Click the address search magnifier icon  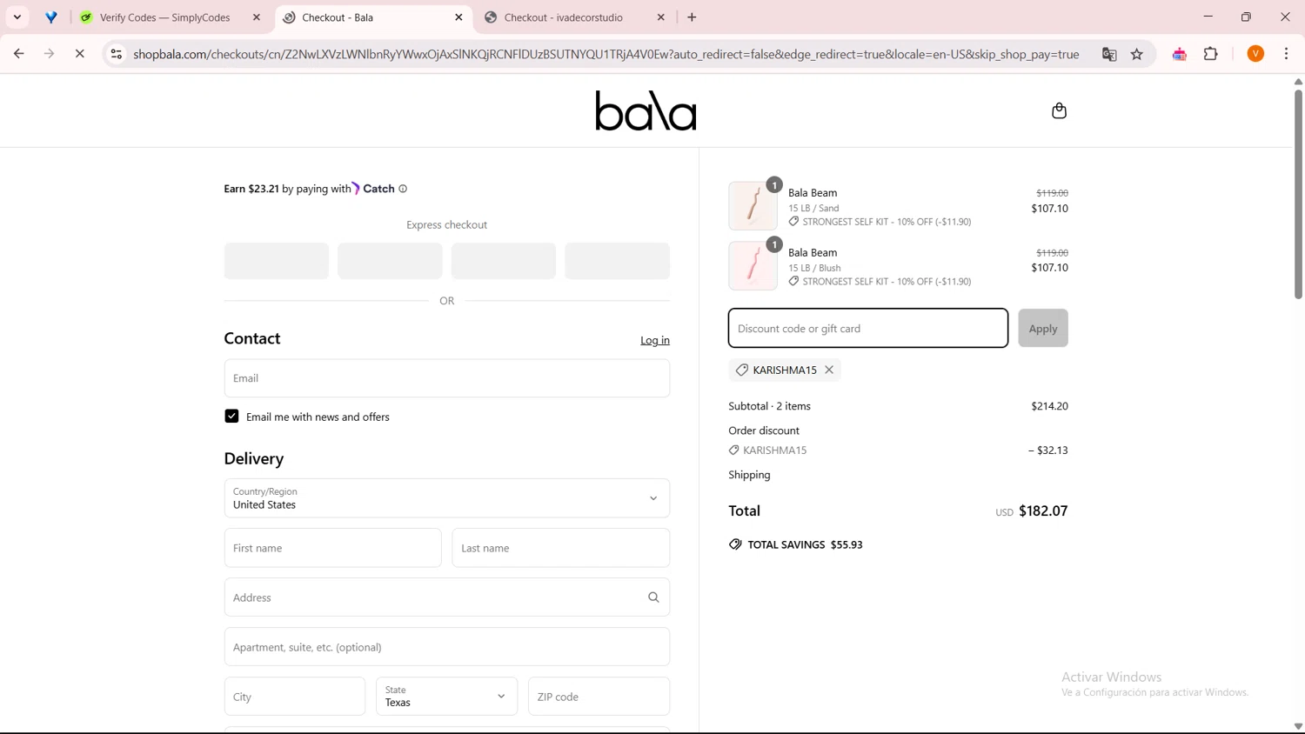click(x=653, y=597)
